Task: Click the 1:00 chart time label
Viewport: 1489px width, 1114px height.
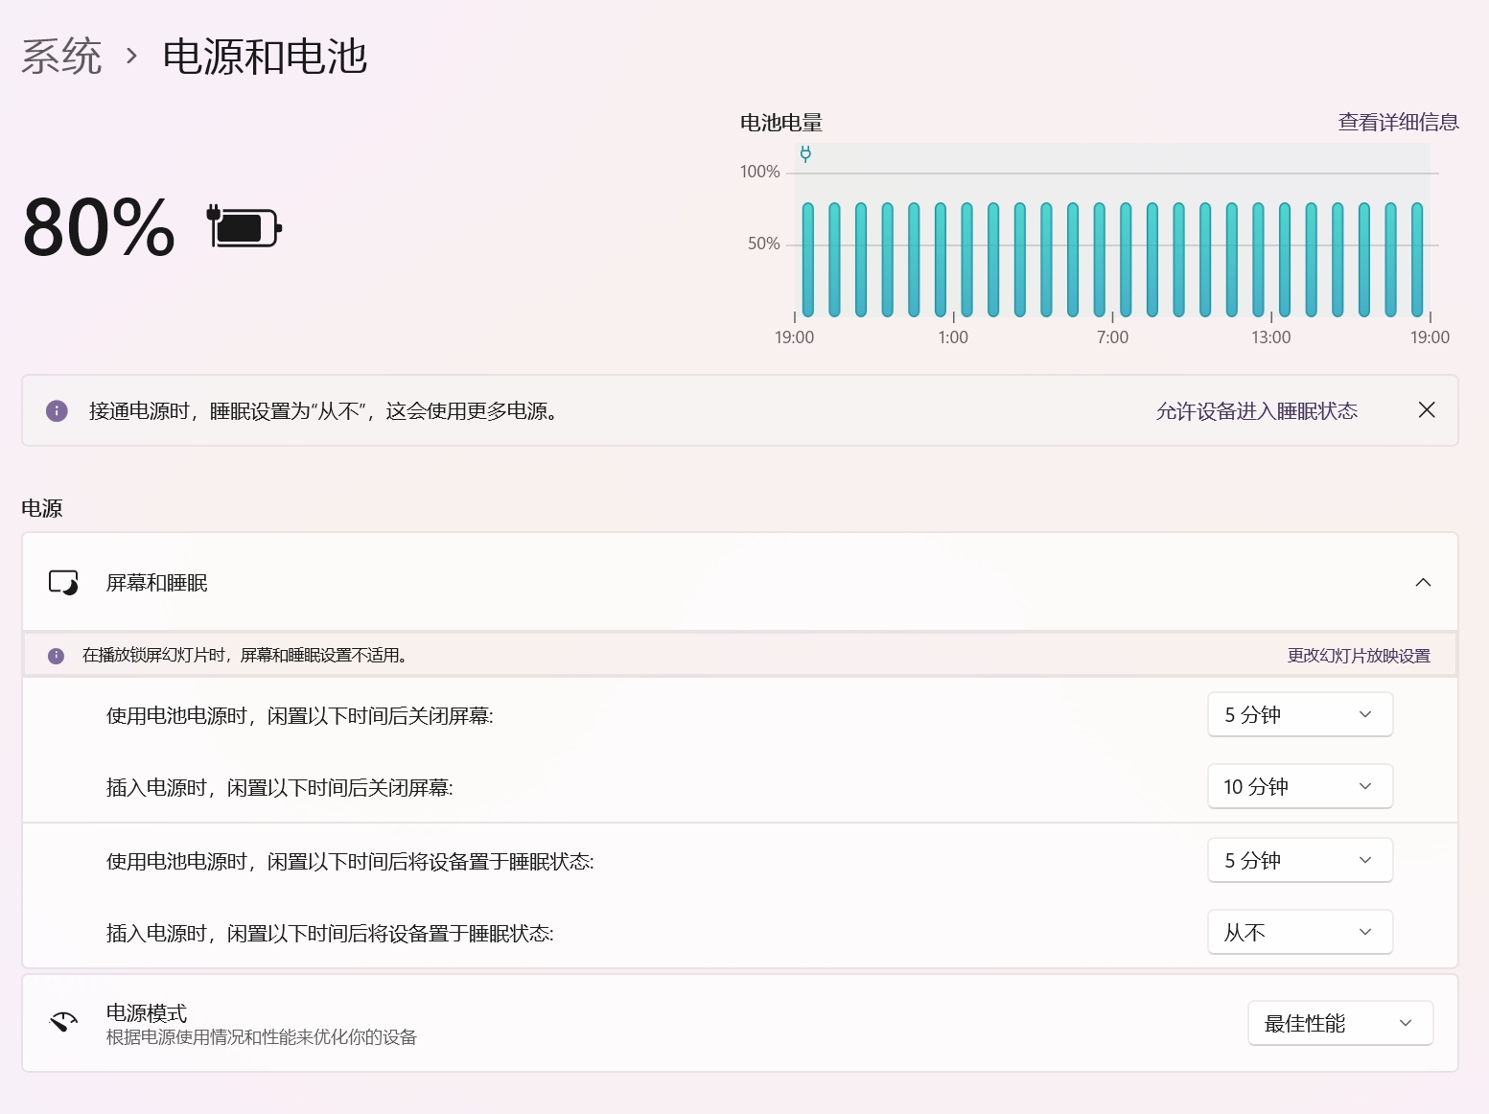Action: [953, 337]
